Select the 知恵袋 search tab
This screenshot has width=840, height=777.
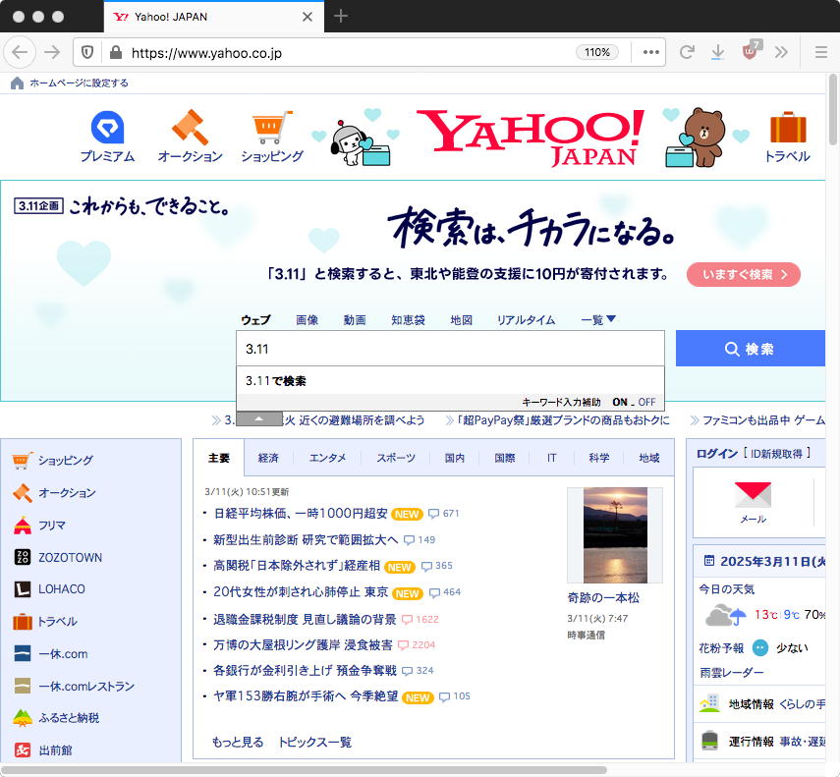pyautogui.click(x=408, y=319)
